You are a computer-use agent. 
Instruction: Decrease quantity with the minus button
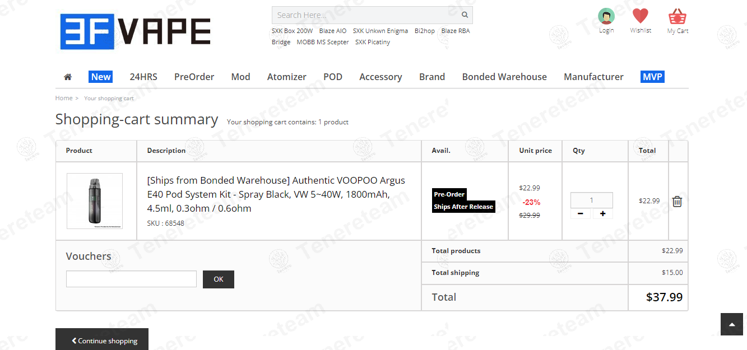[580, 214]
